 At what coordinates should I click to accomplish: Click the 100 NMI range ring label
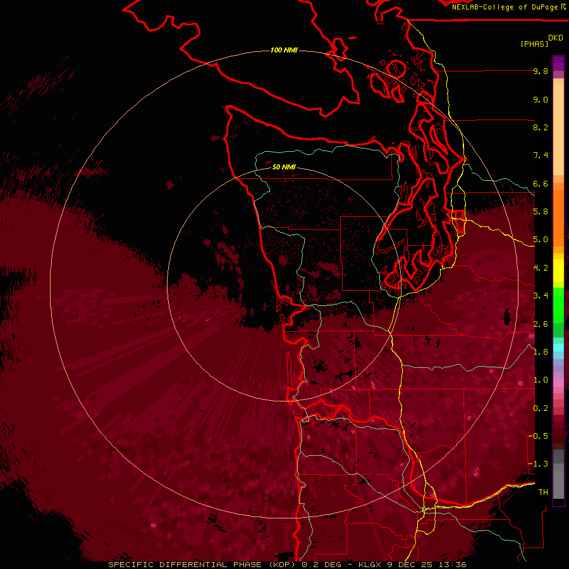point(284,50)
